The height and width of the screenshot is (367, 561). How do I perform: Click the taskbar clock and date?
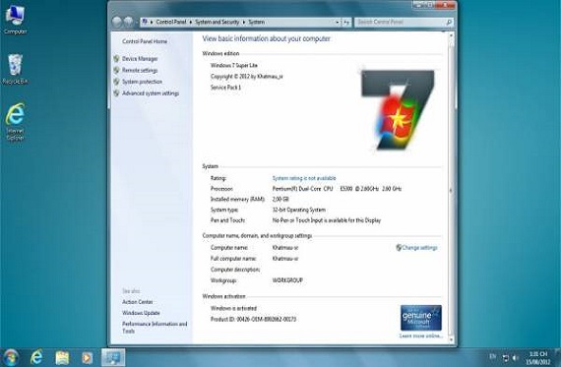click(x=538, y=358)
